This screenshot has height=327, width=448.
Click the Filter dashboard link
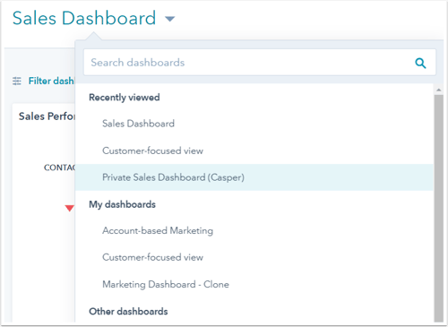pyautogui.click(x=51, y=81)
